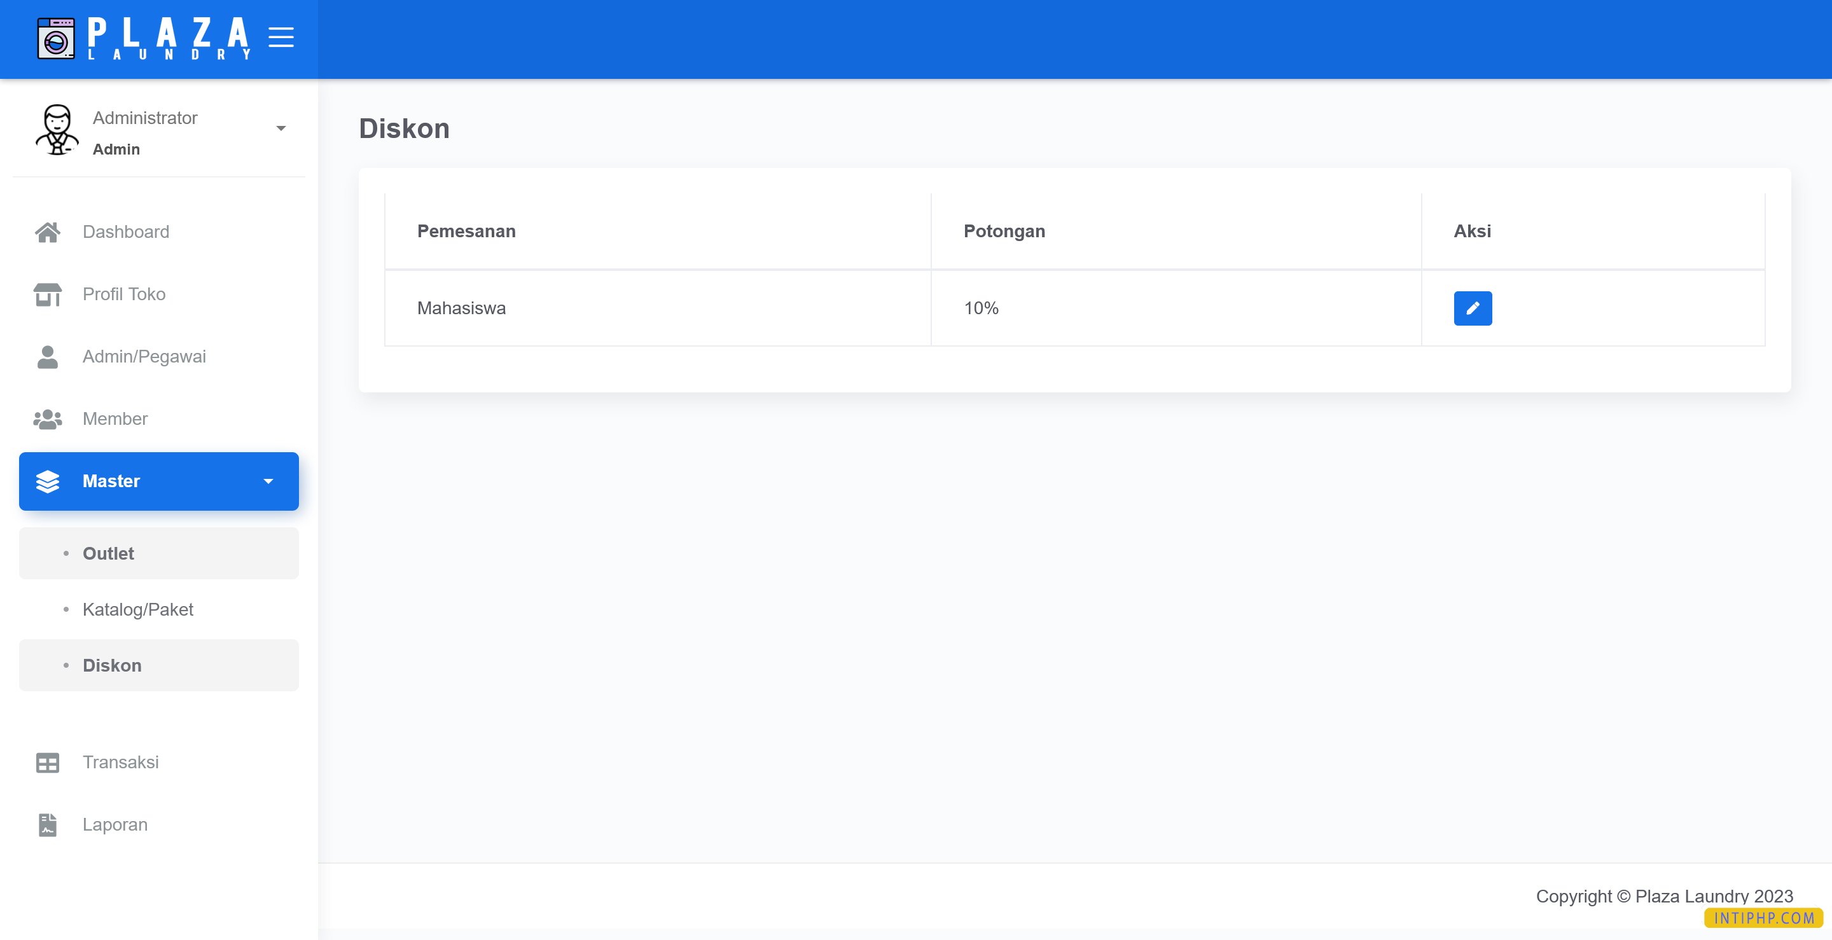
Task: Open the Diskon submenu item
Action: click(x=112, y=665)
